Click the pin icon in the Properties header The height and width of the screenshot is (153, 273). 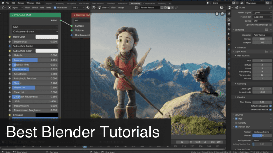tap(270, 8)
